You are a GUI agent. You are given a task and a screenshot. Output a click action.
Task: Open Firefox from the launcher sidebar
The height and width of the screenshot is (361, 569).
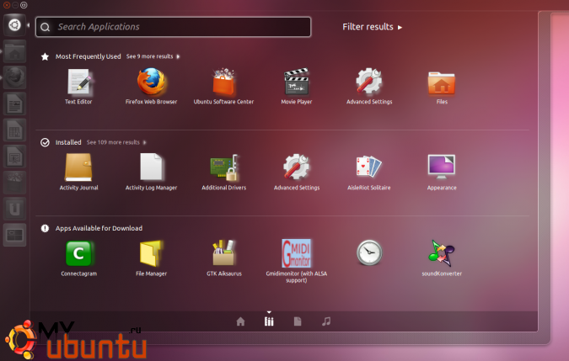point(14,77)
